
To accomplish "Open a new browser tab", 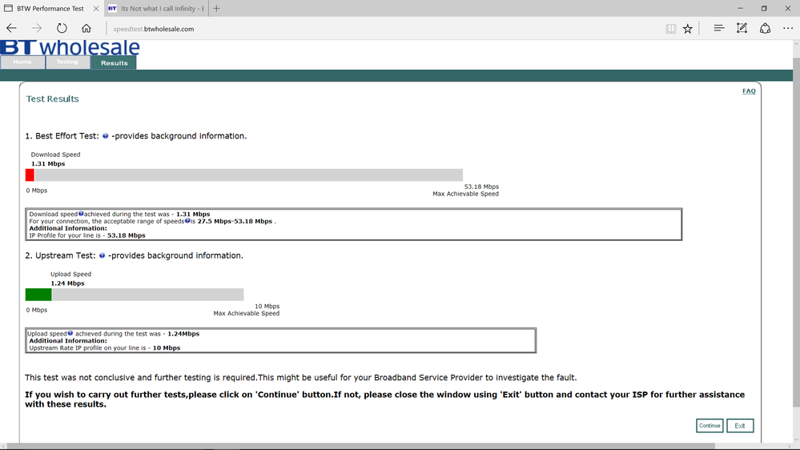I will click(x=216, y=8).
